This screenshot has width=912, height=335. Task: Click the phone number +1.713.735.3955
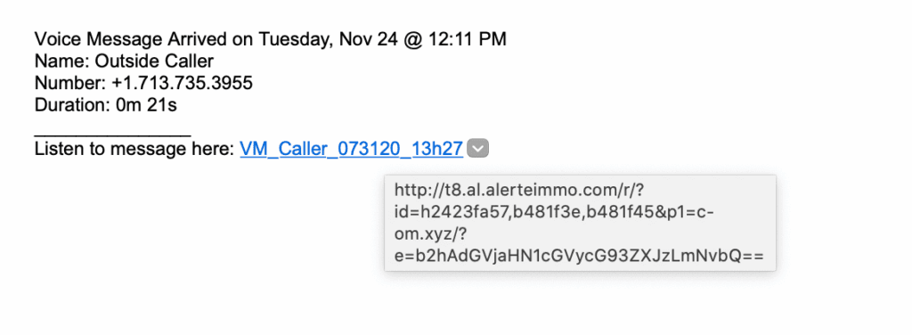point(182,83)
